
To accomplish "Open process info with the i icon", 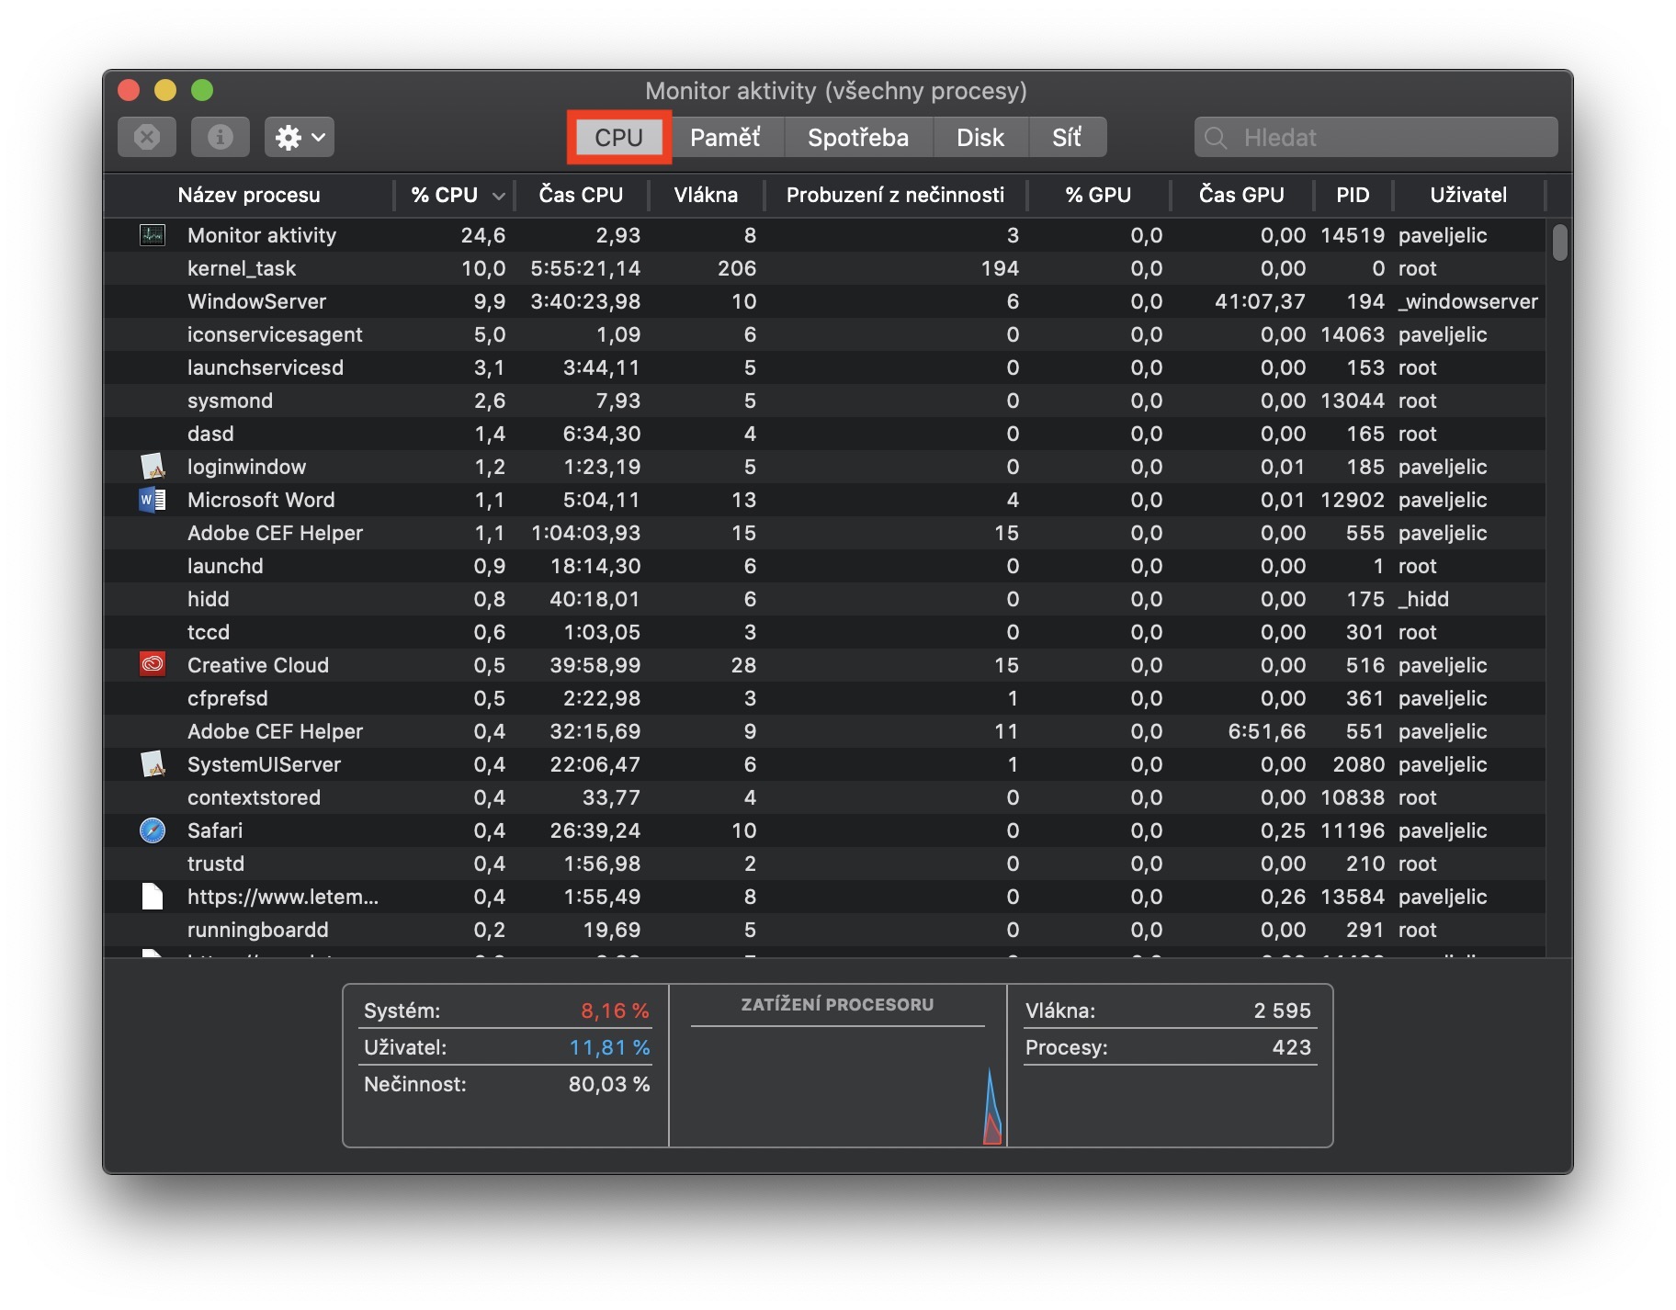I will pos(220,138).
